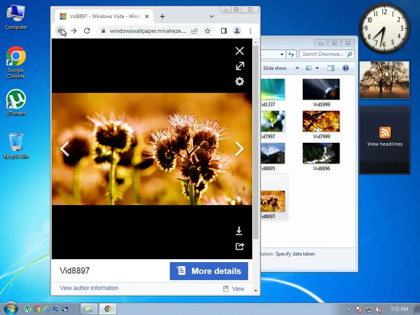420x315 pixels.
Task: Click the slideshow gadget tree picture
Action: 384,80
